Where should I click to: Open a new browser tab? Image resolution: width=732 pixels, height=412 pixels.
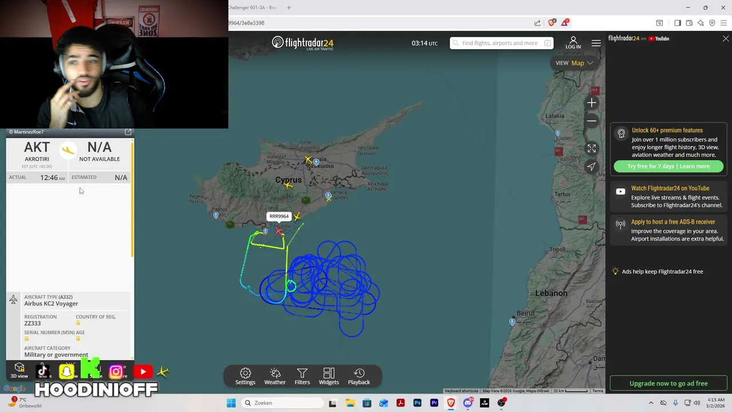click(289, 7)
